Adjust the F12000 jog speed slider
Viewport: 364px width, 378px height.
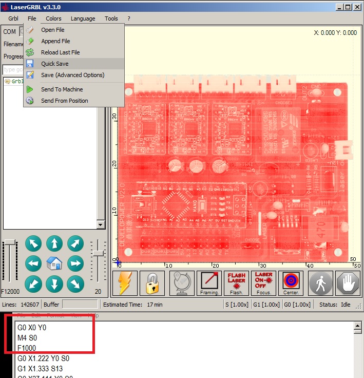coord(10,242)
